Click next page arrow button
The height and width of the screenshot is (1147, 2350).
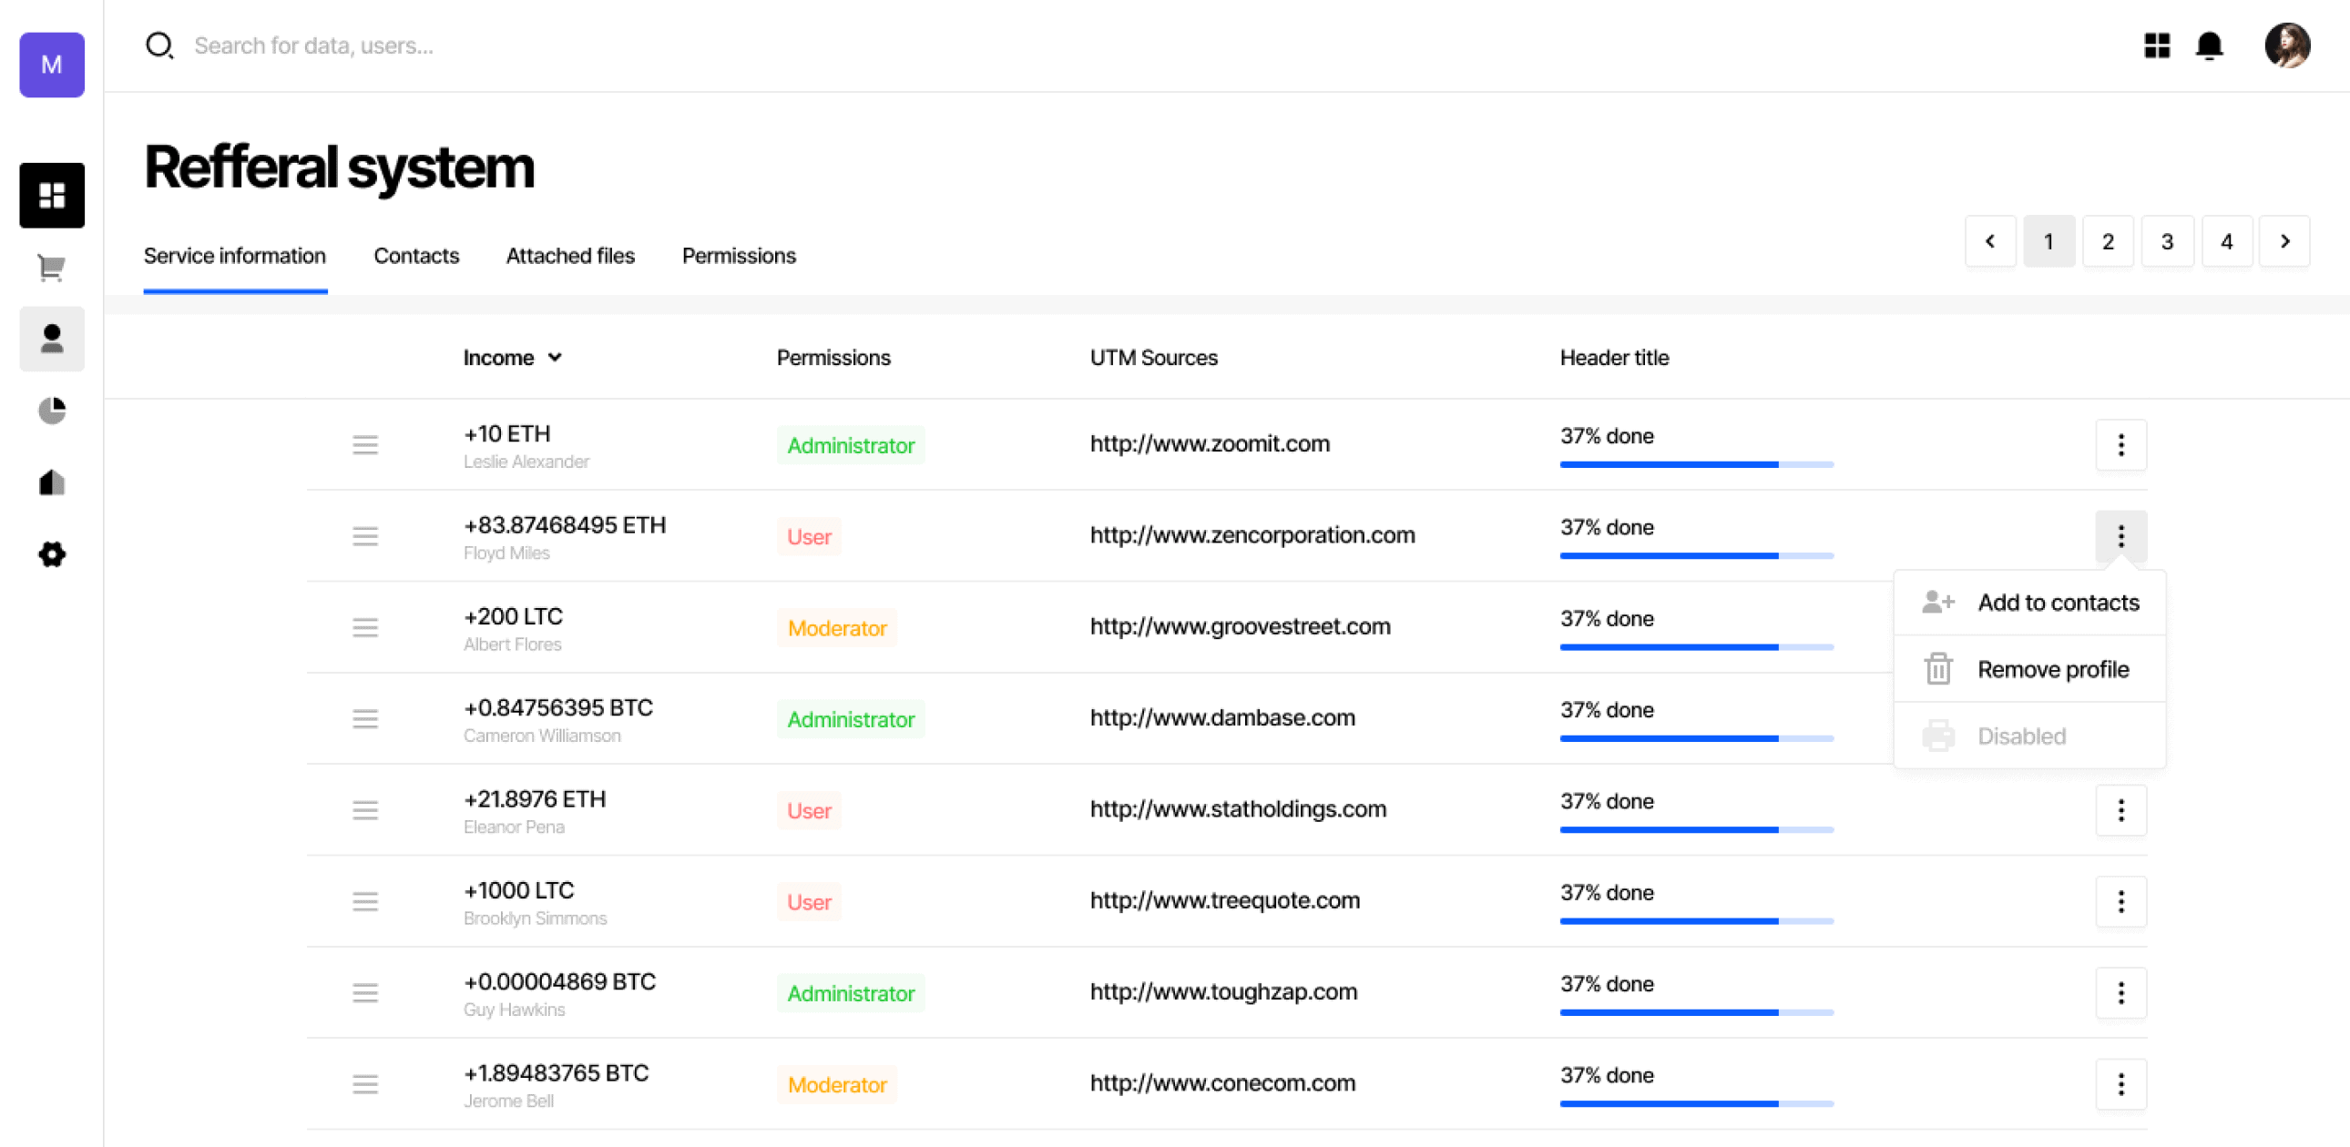click(x=2284, y=241)
